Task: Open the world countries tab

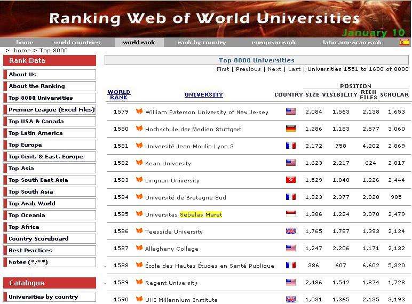Action: pos(77,42)
